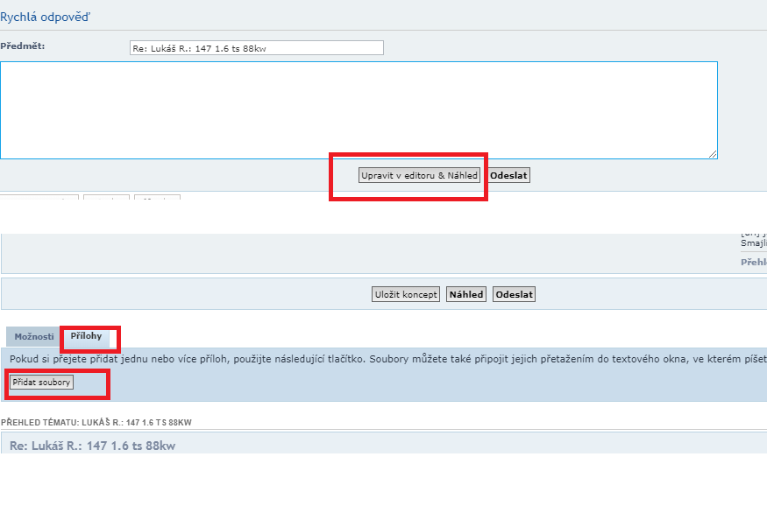Save the draft with Uložit koncept
Image resolution: width=767 pixels, height=513 pixels.
(x=406, y=294)
